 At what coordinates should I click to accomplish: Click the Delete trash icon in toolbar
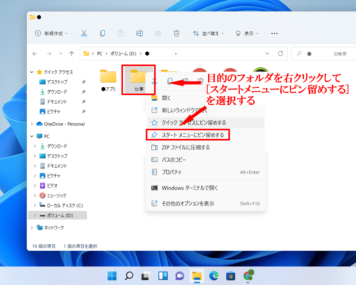click(x=177, y=33)
